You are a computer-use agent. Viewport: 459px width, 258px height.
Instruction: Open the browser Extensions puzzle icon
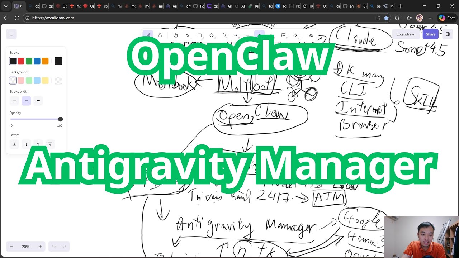[397, 18]
